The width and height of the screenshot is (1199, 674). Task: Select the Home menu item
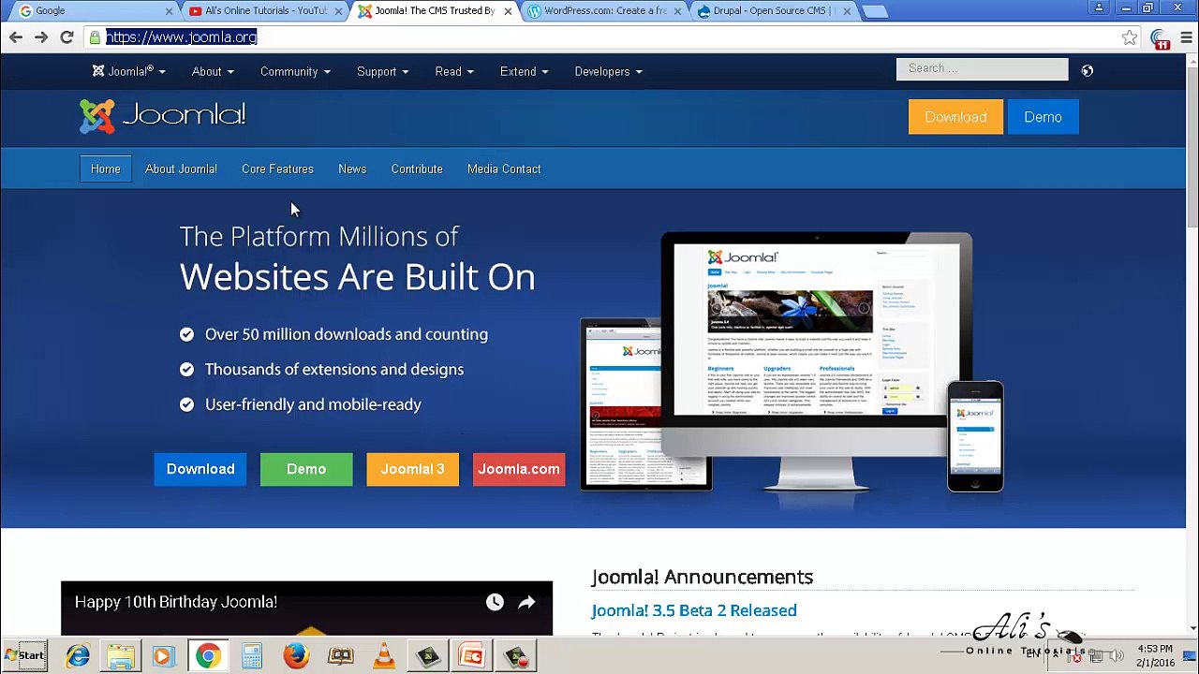point(106,168)
